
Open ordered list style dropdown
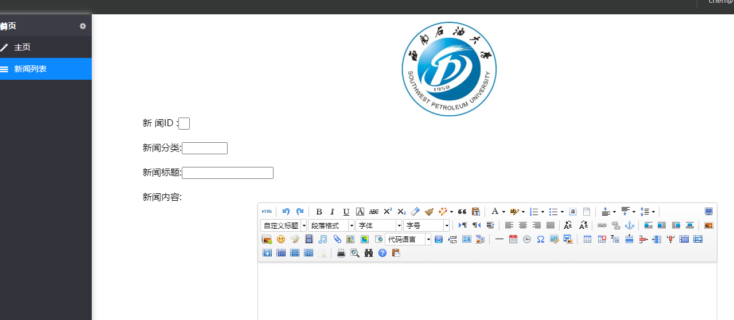542,212
